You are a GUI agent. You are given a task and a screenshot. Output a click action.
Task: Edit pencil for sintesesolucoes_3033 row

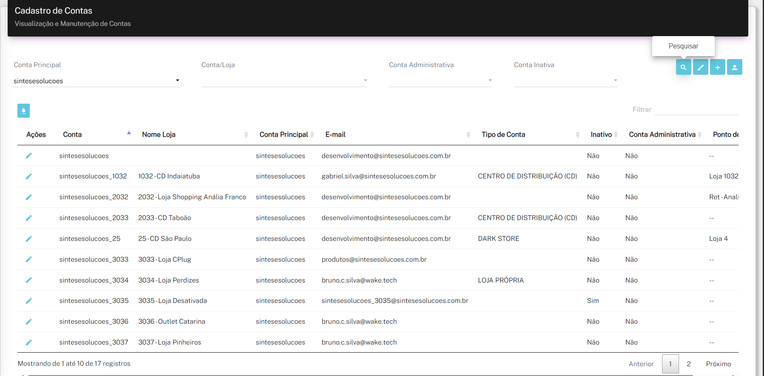28,259
